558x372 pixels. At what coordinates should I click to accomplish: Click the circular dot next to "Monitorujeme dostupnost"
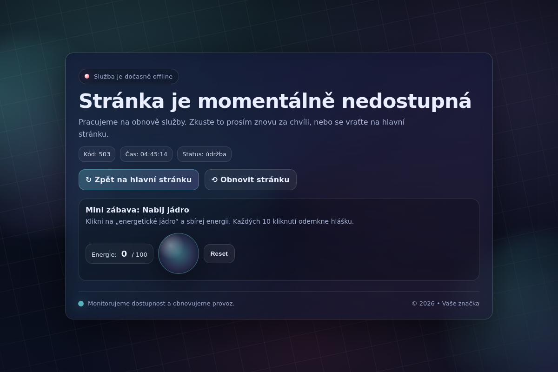(x=81, y=303)
